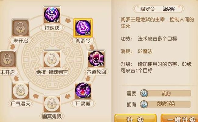Image resolution: width=198 pixels, height=122 pixels.
Task: Click the 780 required cost bar
Action: pyautogui.click(x=169, y=93)
